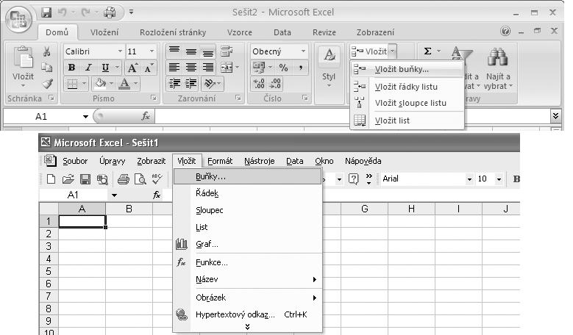Expand full Vložit menu via bottom chevrons

pos(247,327)
